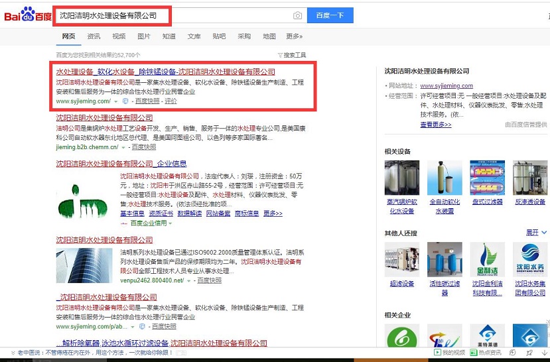Switch to the 视频 tab
Image resolution: width=550 pixels, height=362 pixels.
(x=119, y=36)
